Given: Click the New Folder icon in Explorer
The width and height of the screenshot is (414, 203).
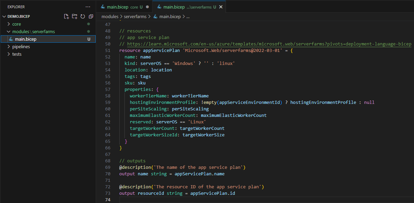Looking at the screenshot, I should (x=75, y=16).
